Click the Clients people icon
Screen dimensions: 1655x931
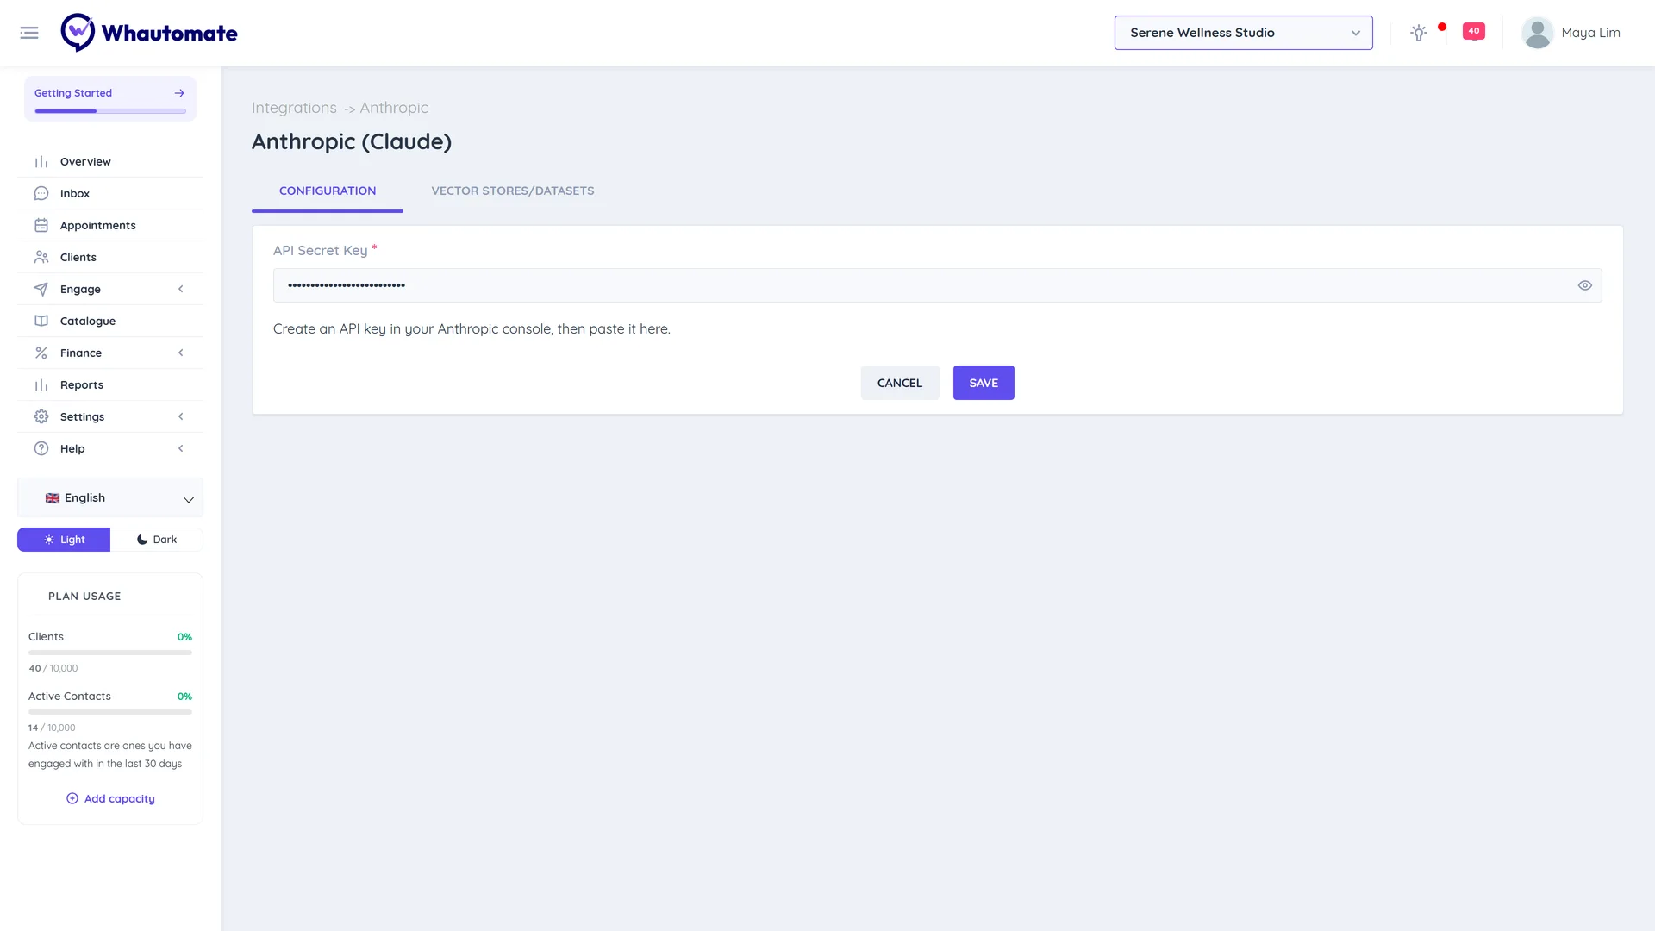point(41,258)
